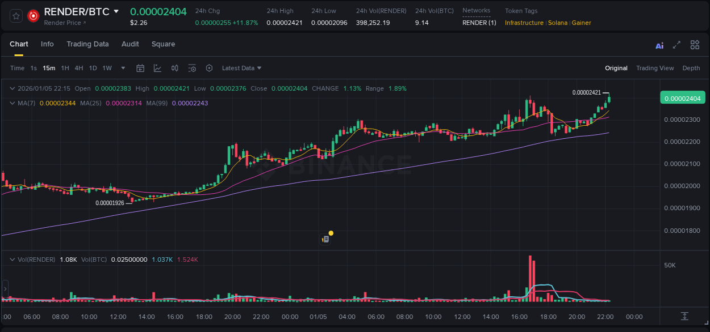Select the 1H timeframe
Screen dimensions: 710x332
64,67
